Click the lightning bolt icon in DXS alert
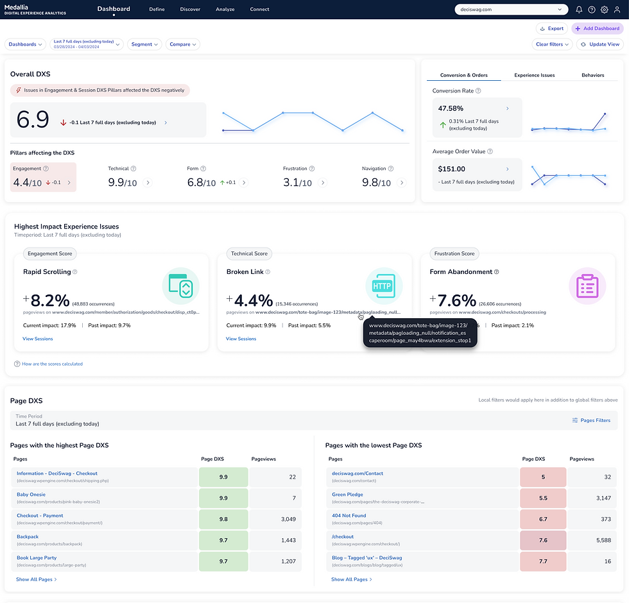Viewport: 629px width, 603px height. click(18, 90)
